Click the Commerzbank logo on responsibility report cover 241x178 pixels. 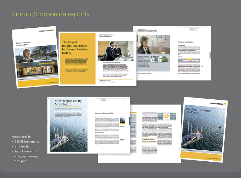(x=218, y=104)
